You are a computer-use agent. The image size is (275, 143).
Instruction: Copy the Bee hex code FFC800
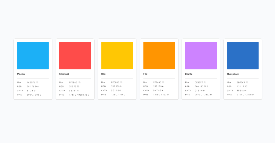point(121,82)
